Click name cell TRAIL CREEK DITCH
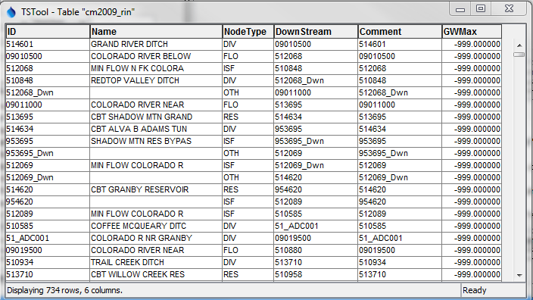533x300 pixels. [156, 262]
